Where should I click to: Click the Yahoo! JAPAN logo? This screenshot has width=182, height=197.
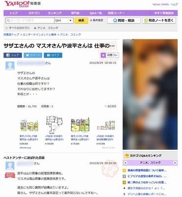point(17,4)
